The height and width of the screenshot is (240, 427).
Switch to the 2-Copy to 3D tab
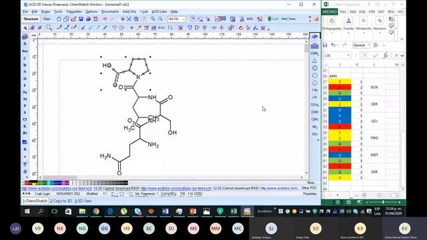(x=61, y=201)
